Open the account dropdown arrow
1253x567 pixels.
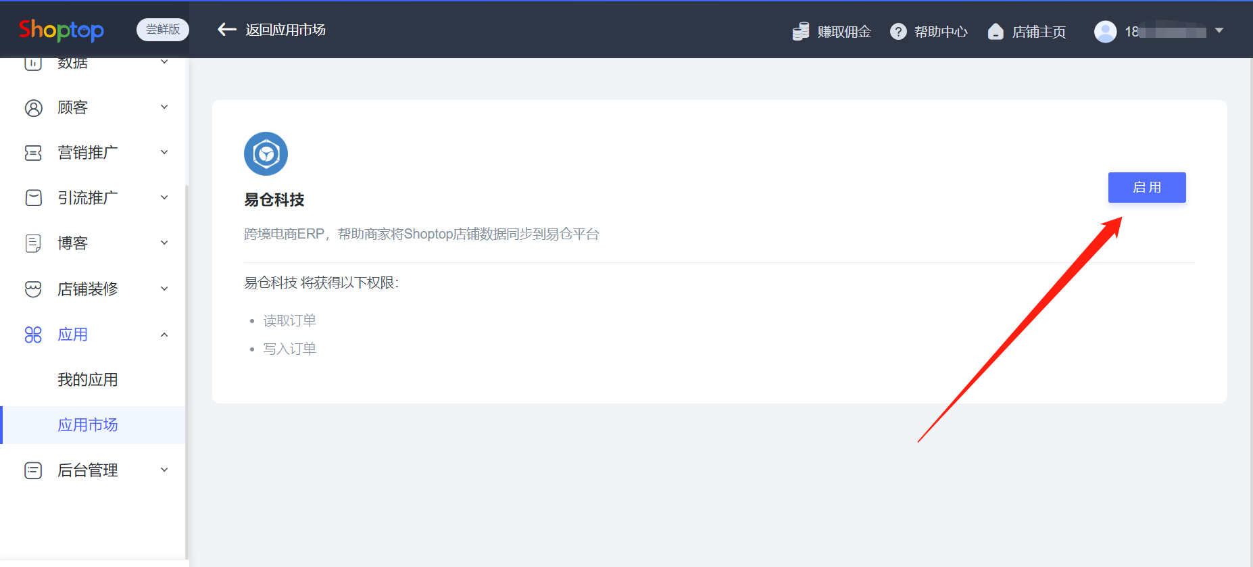(1219, 30)
